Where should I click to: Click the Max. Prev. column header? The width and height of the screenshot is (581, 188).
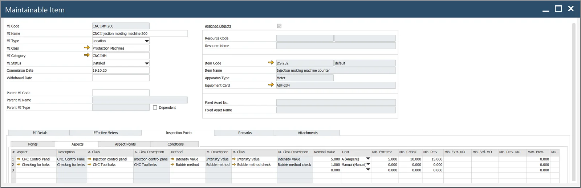(539, 152)
